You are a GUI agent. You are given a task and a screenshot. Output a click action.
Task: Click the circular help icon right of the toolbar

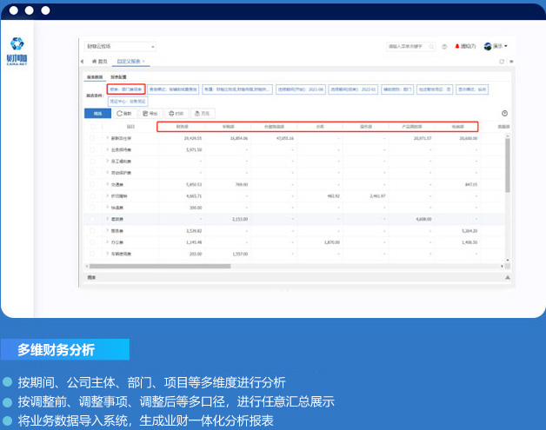(504, 113)
